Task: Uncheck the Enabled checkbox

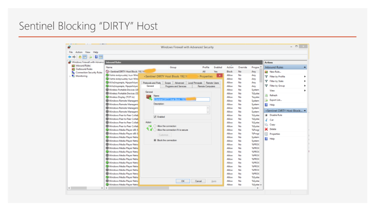Action: click(155, 117)
